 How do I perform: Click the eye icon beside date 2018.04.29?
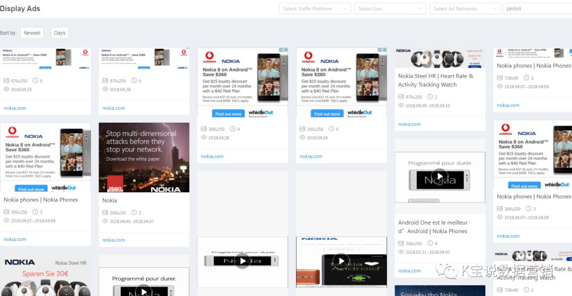pos(6,89)
